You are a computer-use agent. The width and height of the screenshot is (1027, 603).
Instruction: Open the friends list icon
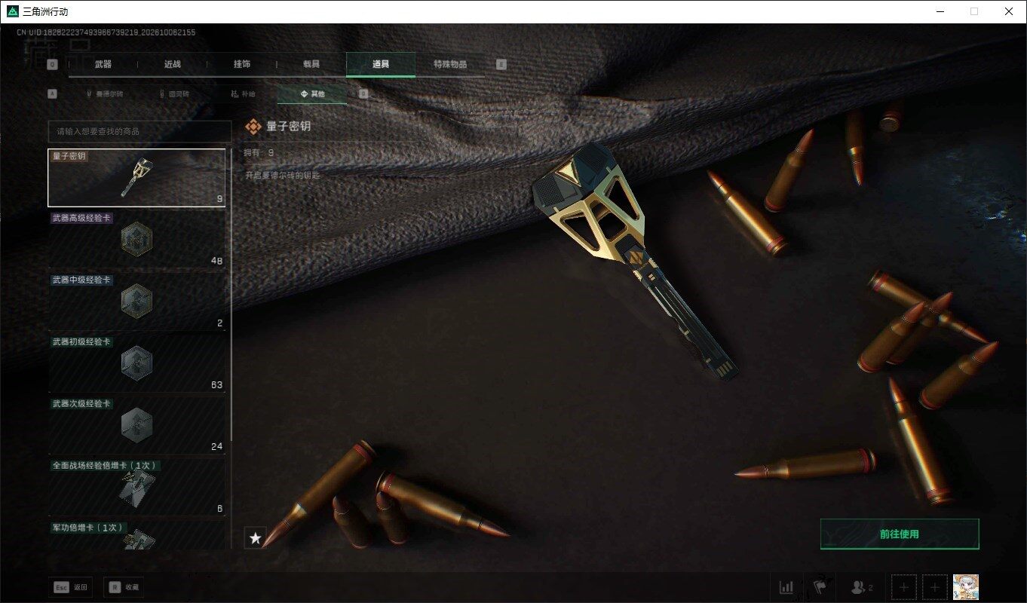click(x=861, y=587)
